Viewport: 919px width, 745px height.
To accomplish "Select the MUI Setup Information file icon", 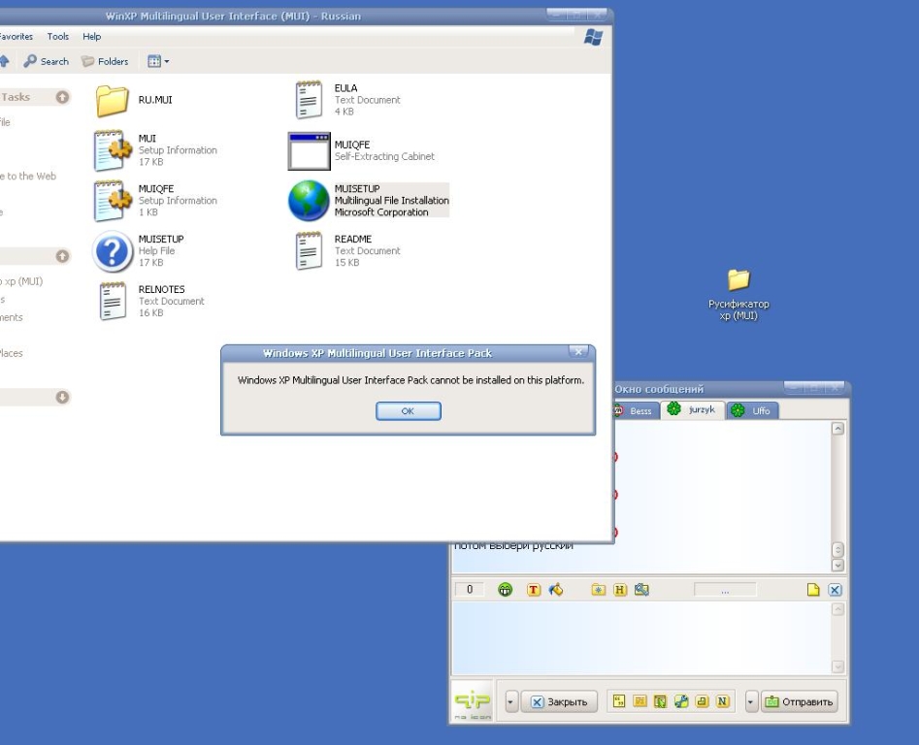I will point(113,150).
